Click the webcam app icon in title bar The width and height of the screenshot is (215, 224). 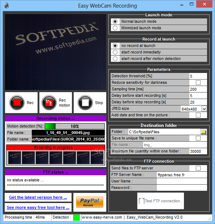[7, 5]
